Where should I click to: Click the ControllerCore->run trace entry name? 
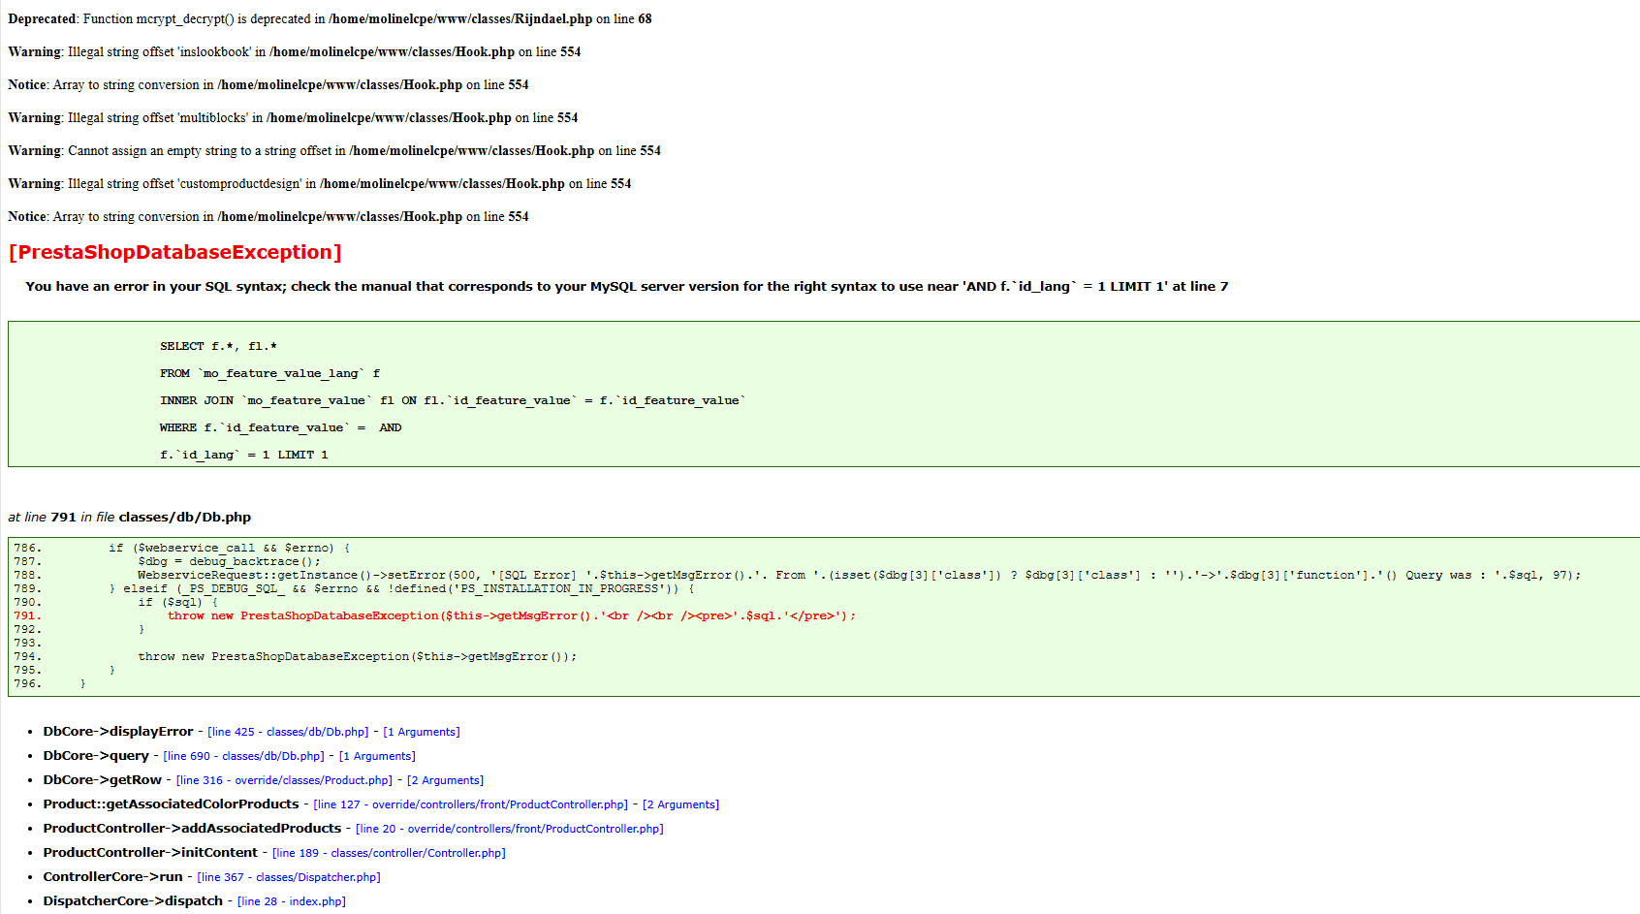tap(112, 877)
